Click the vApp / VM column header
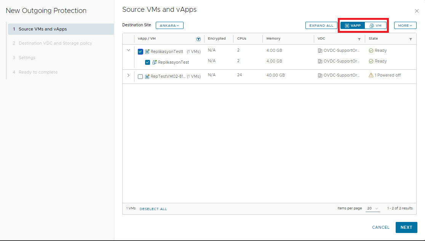The image size is (425, 241). click(147, 39)
